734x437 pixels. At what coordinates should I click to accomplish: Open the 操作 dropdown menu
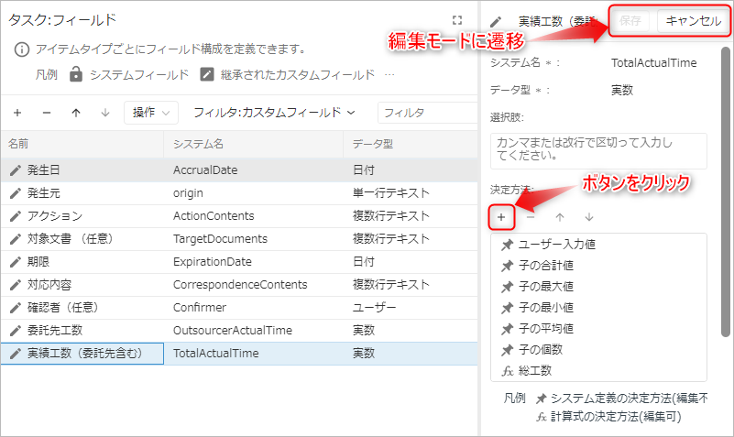point(150,113)
